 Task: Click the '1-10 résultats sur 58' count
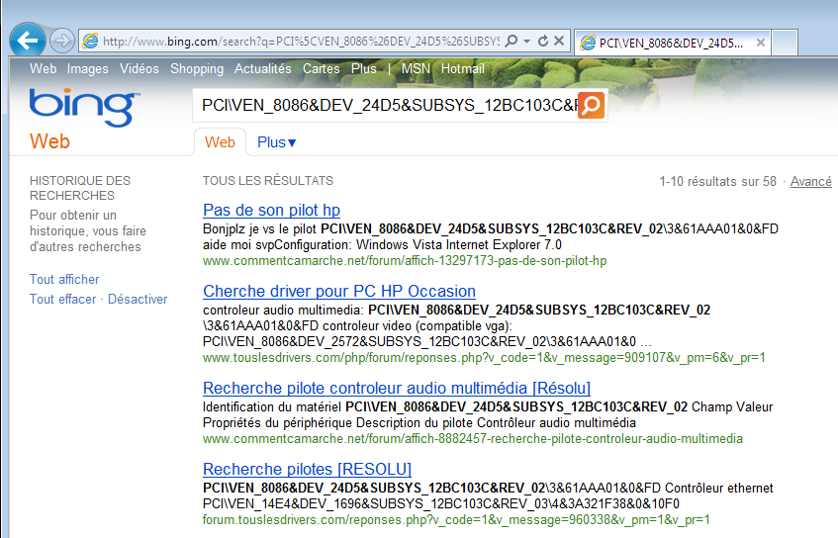717,182
